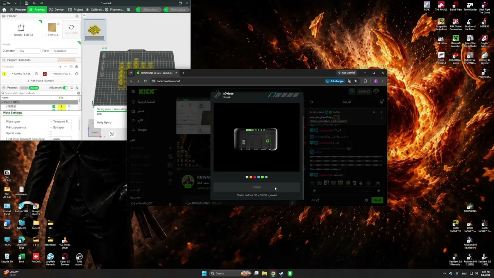Image resolution: width=494 pixels, height=278 pixels.
Task: Click the Ask Gemini button in Chrome
Action: pyautogui.click(x=346, y=73)
